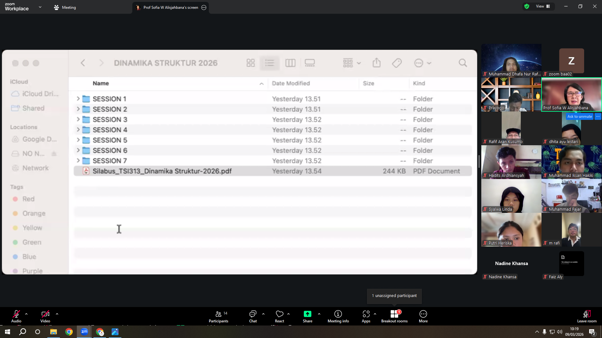The width and height of the screenshot is (602, 338).
Task: Open Prof Sofia W Alisjahbana's screen options
Action: click(204, 8)
